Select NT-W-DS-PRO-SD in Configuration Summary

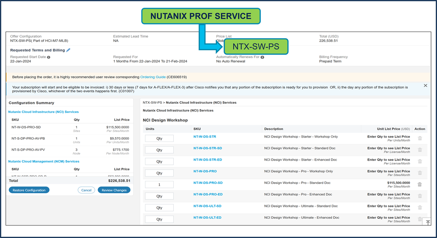[x=26, y=127]
